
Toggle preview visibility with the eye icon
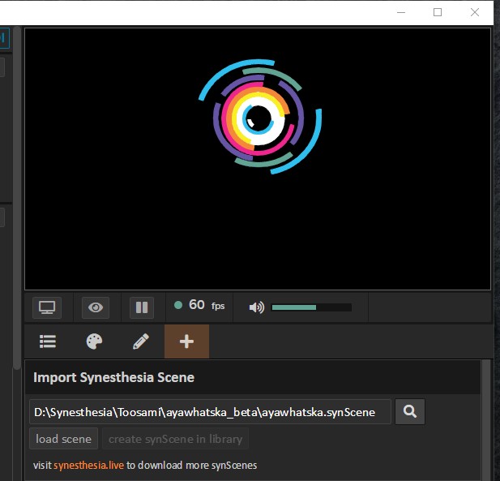pyautogui.click(x=96, y=307)
